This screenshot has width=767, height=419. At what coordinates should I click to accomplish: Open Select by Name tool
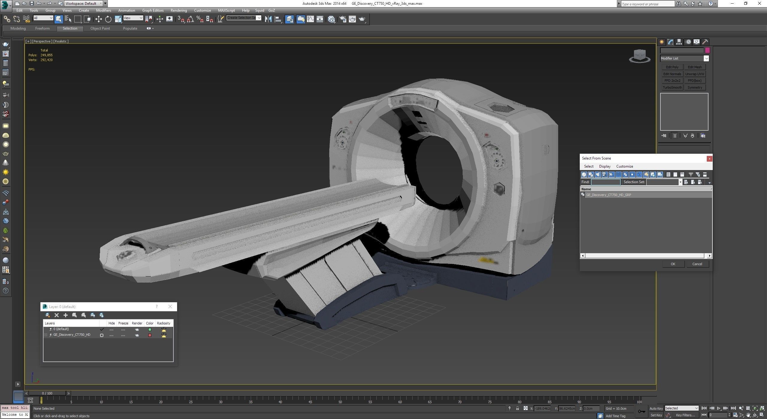pos(68,19)
